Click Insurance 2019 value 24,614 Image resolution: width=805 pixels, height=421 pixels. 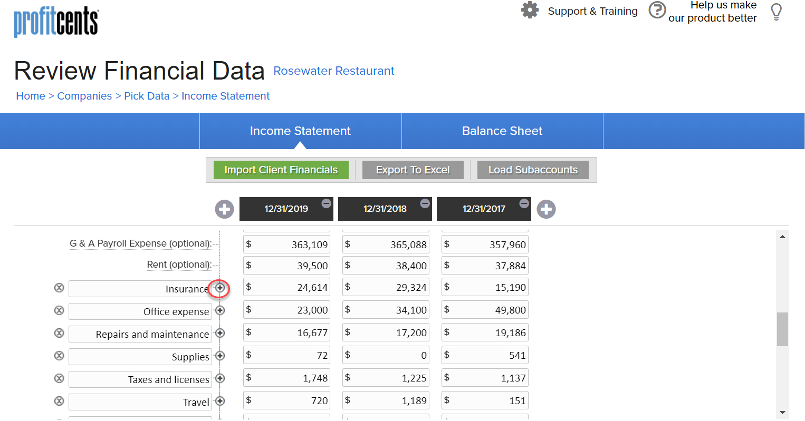point(286,287)
